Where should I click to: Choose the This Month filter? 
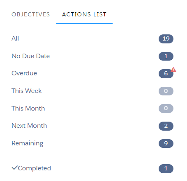pyautogui.click(x=28, y=109)
